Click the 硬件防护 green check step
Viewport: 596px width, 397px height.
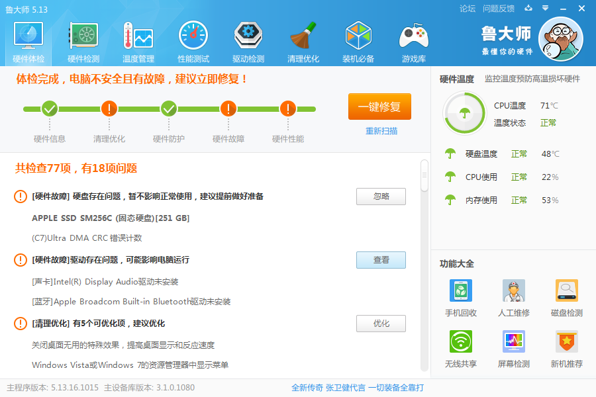[x=169, y=109]
